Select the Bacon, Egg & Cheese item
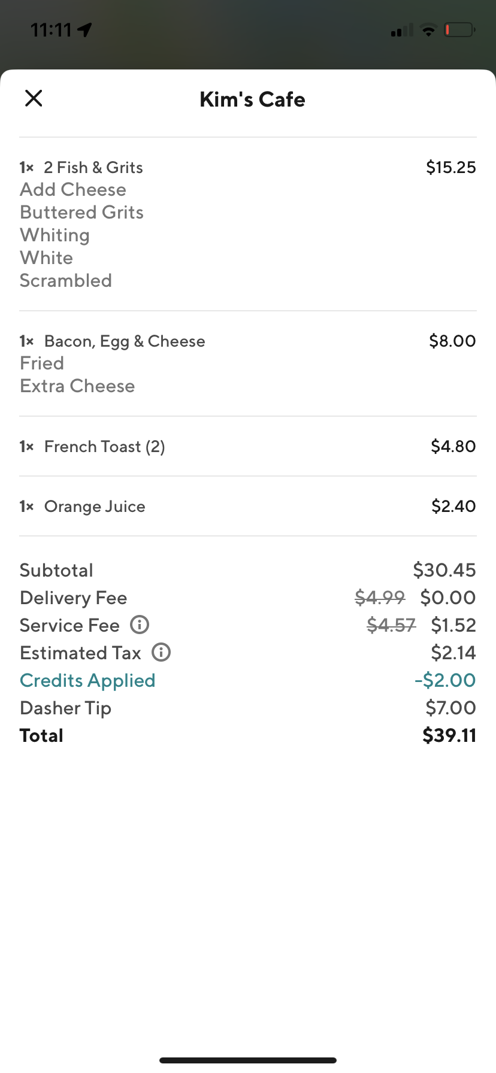The height and width of the screenshot is (1073, 496). (x=125, y=341)
